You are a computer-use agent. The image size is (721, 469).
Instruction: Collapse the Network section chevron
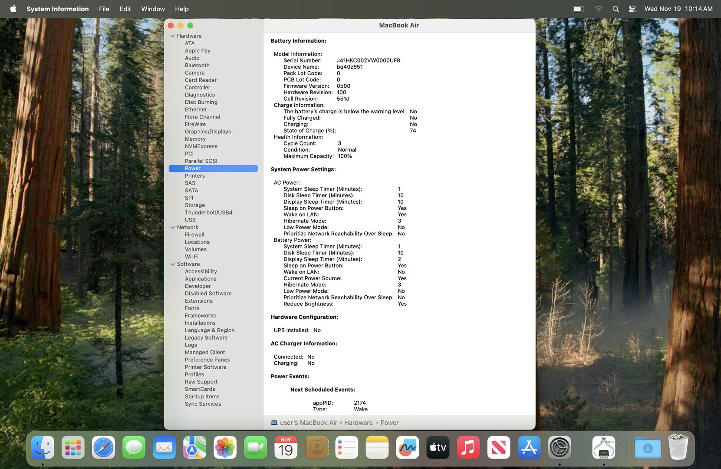(173, 228)
